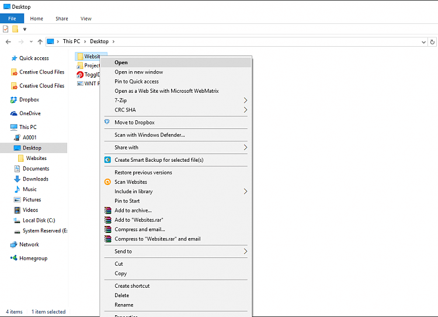This screenshot has height=317, width=438.
Task: Select Rename from the context menu
Action: point(124,305)
